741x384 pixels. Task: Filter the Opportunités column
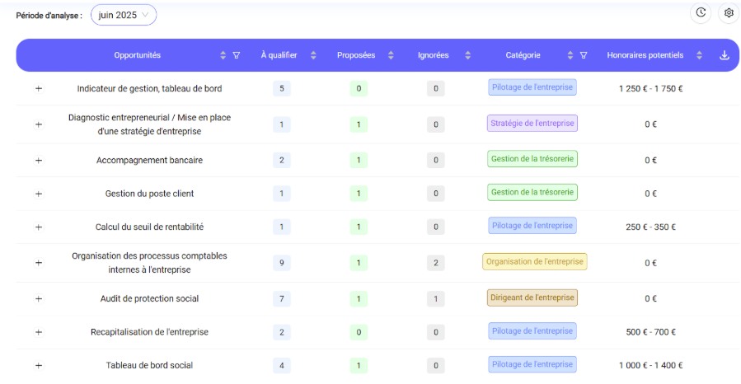(x=237, y=55)
